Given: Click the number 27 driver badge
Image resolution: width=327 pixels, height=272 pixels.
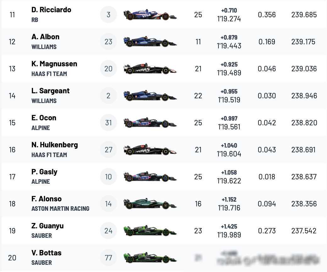Looking at the screenshot, I should tap(108, 150).
